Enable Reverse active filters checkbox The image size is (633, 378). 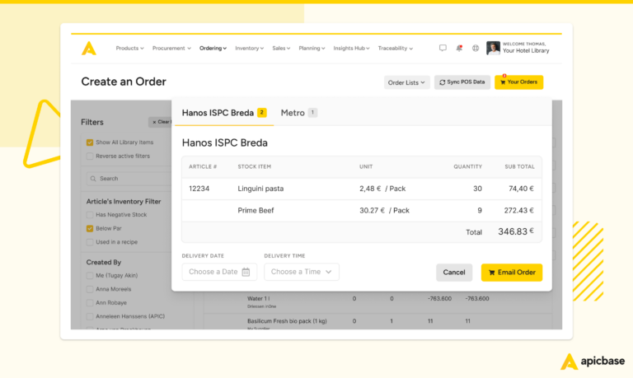pos(90,156)
